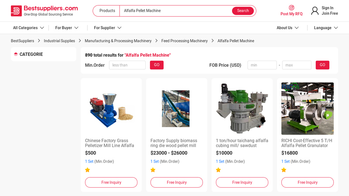
Task: Click the Search button
Action: pyautogui.click(x=243, y=10)
